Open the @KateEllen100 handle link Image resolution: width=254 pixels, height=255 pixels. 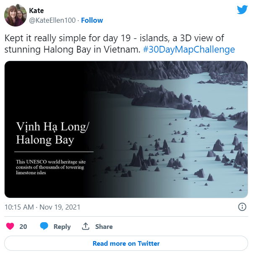click(x=52, y=20)
